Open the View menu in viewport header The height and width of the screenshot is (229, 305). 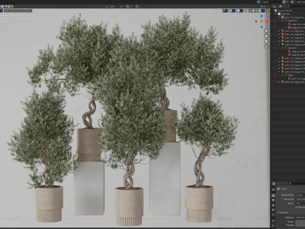(7, 11)
